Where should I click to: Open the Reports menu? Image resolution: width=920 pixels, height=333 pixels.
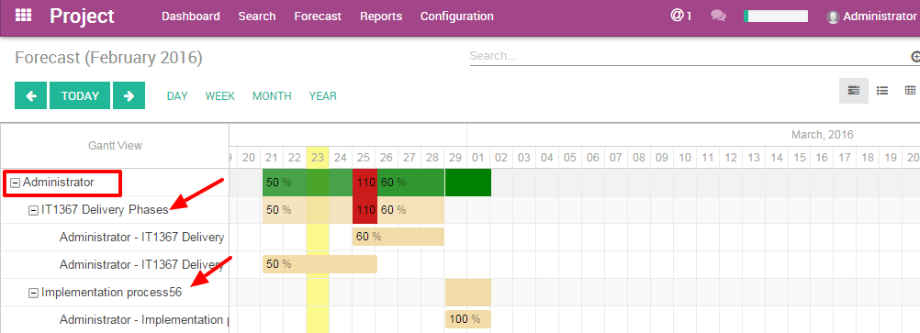point(381,17)
